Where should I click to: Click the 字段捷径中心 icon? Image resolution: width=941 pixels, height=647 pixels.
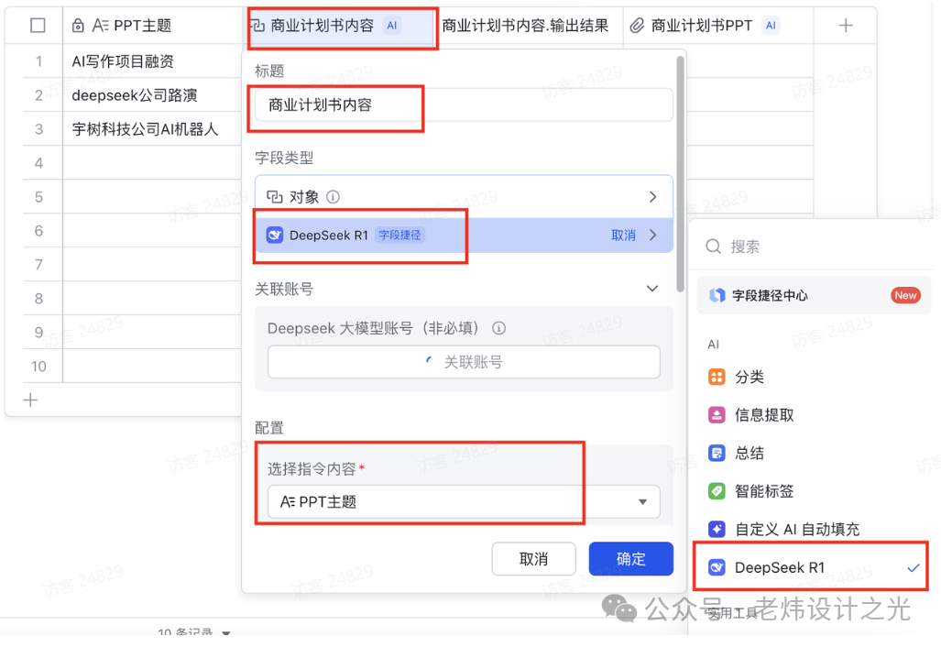click(717, 295)
